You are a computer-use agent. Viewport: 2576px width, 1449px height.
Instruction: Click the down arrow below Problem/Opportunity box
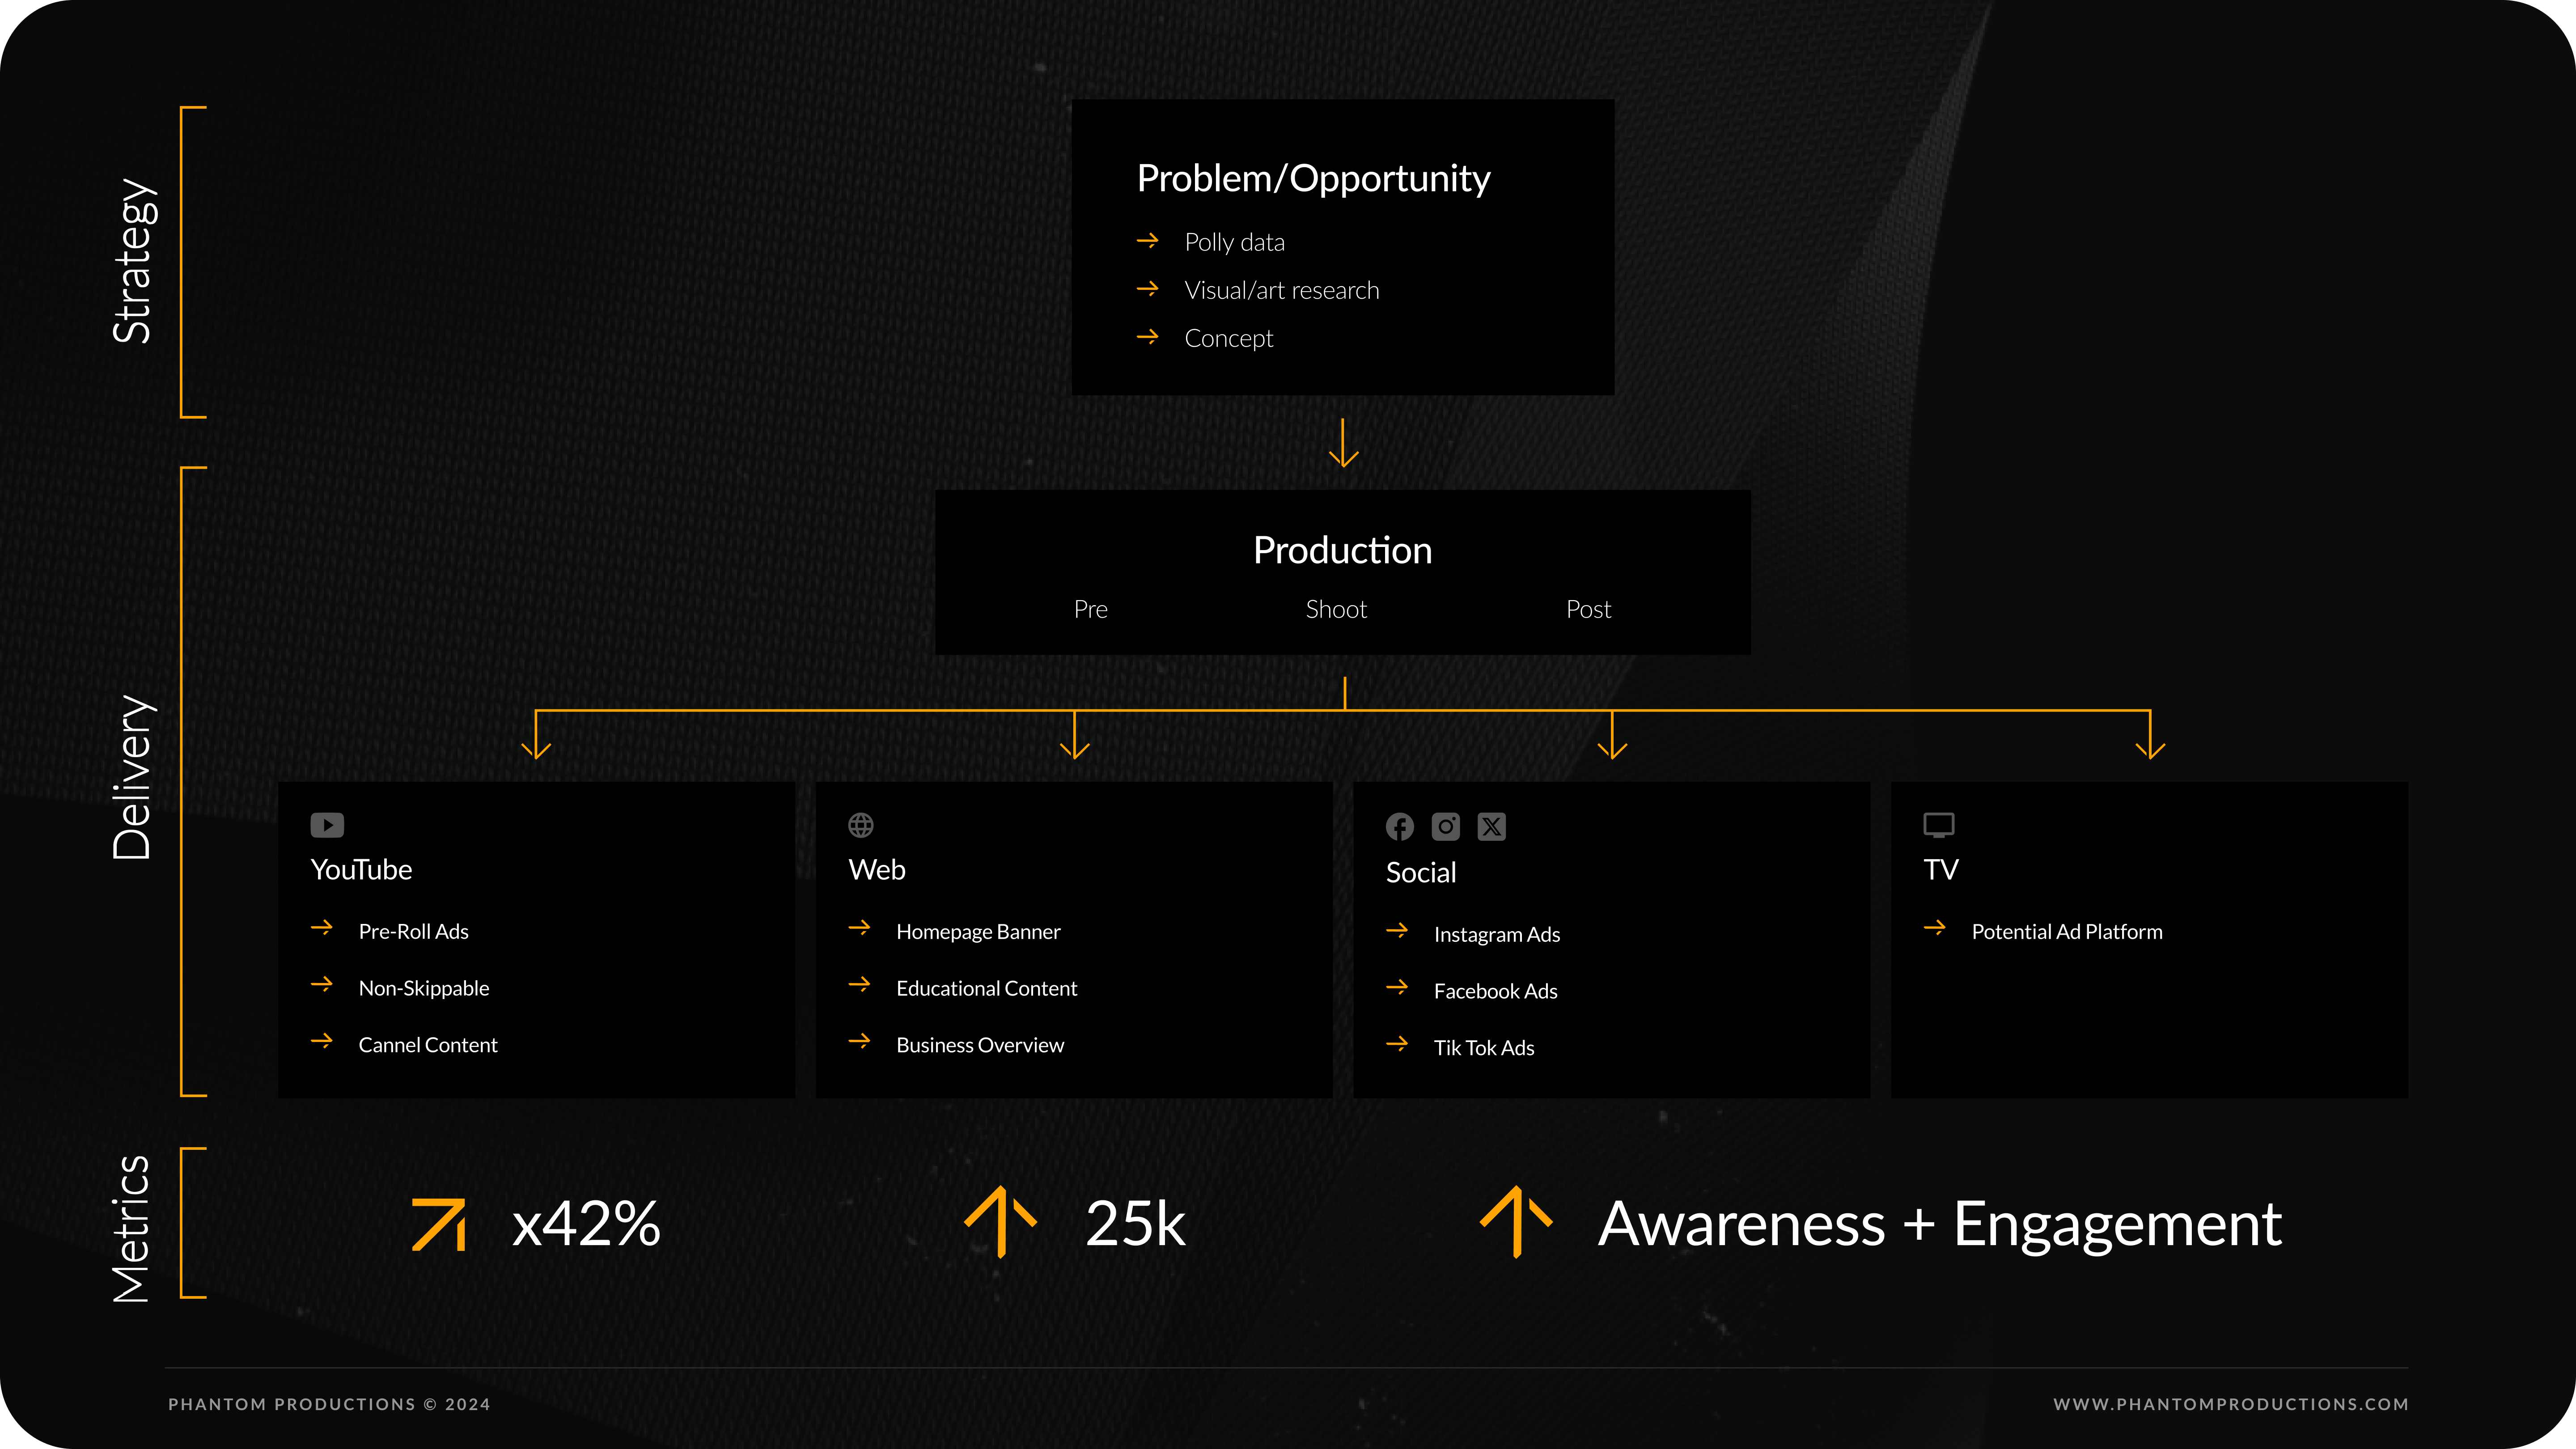point(1343,443)
